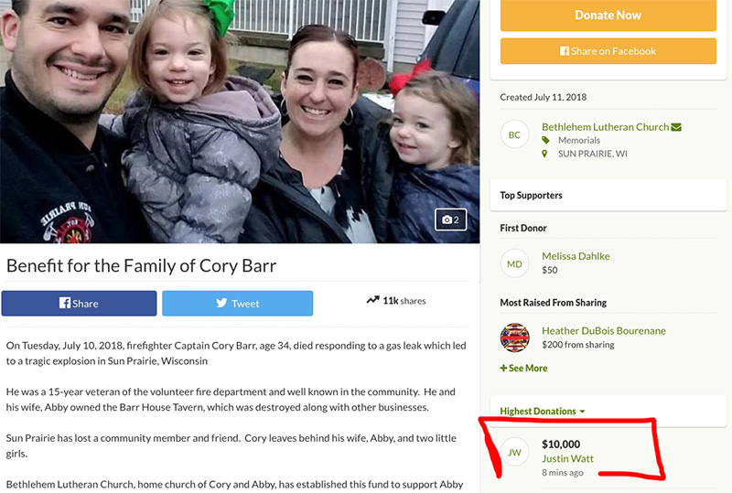Screen dimensions: 732x493
Task: Click Heather DuBois Bourenane's profile picture
Action: point(514,338)
